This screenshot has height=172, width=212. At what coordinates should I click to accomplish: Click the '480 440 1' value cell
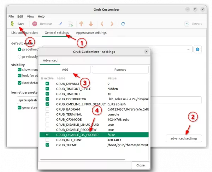(114, 140)
